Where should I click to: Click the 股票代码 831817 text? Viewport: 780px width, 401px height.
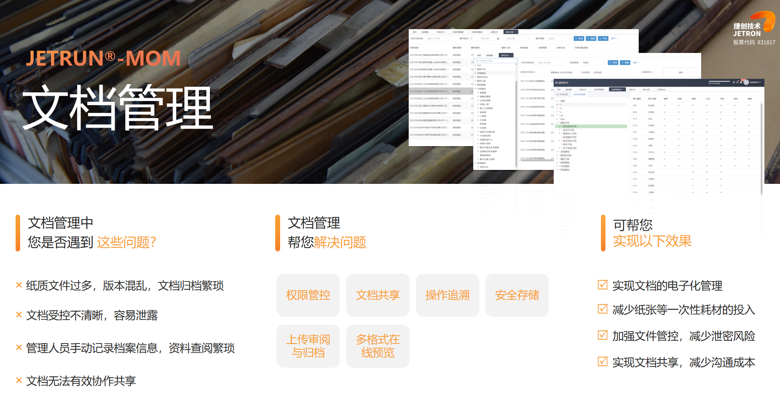(x=754, y=42)
